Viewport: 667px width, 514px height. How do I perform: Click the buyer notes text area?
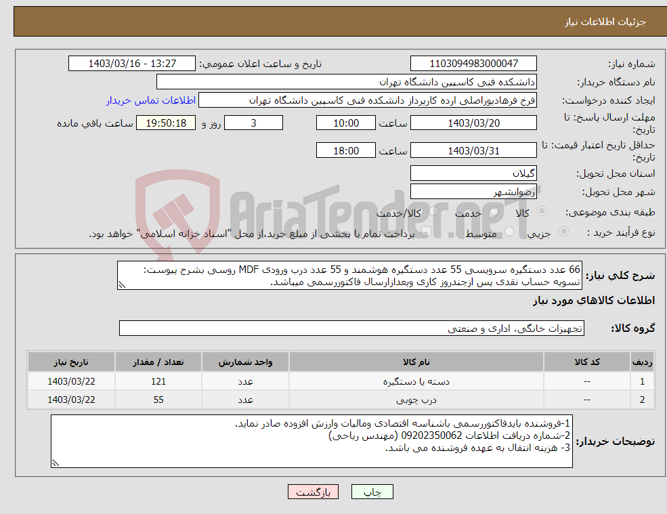[x=311, y=442]
